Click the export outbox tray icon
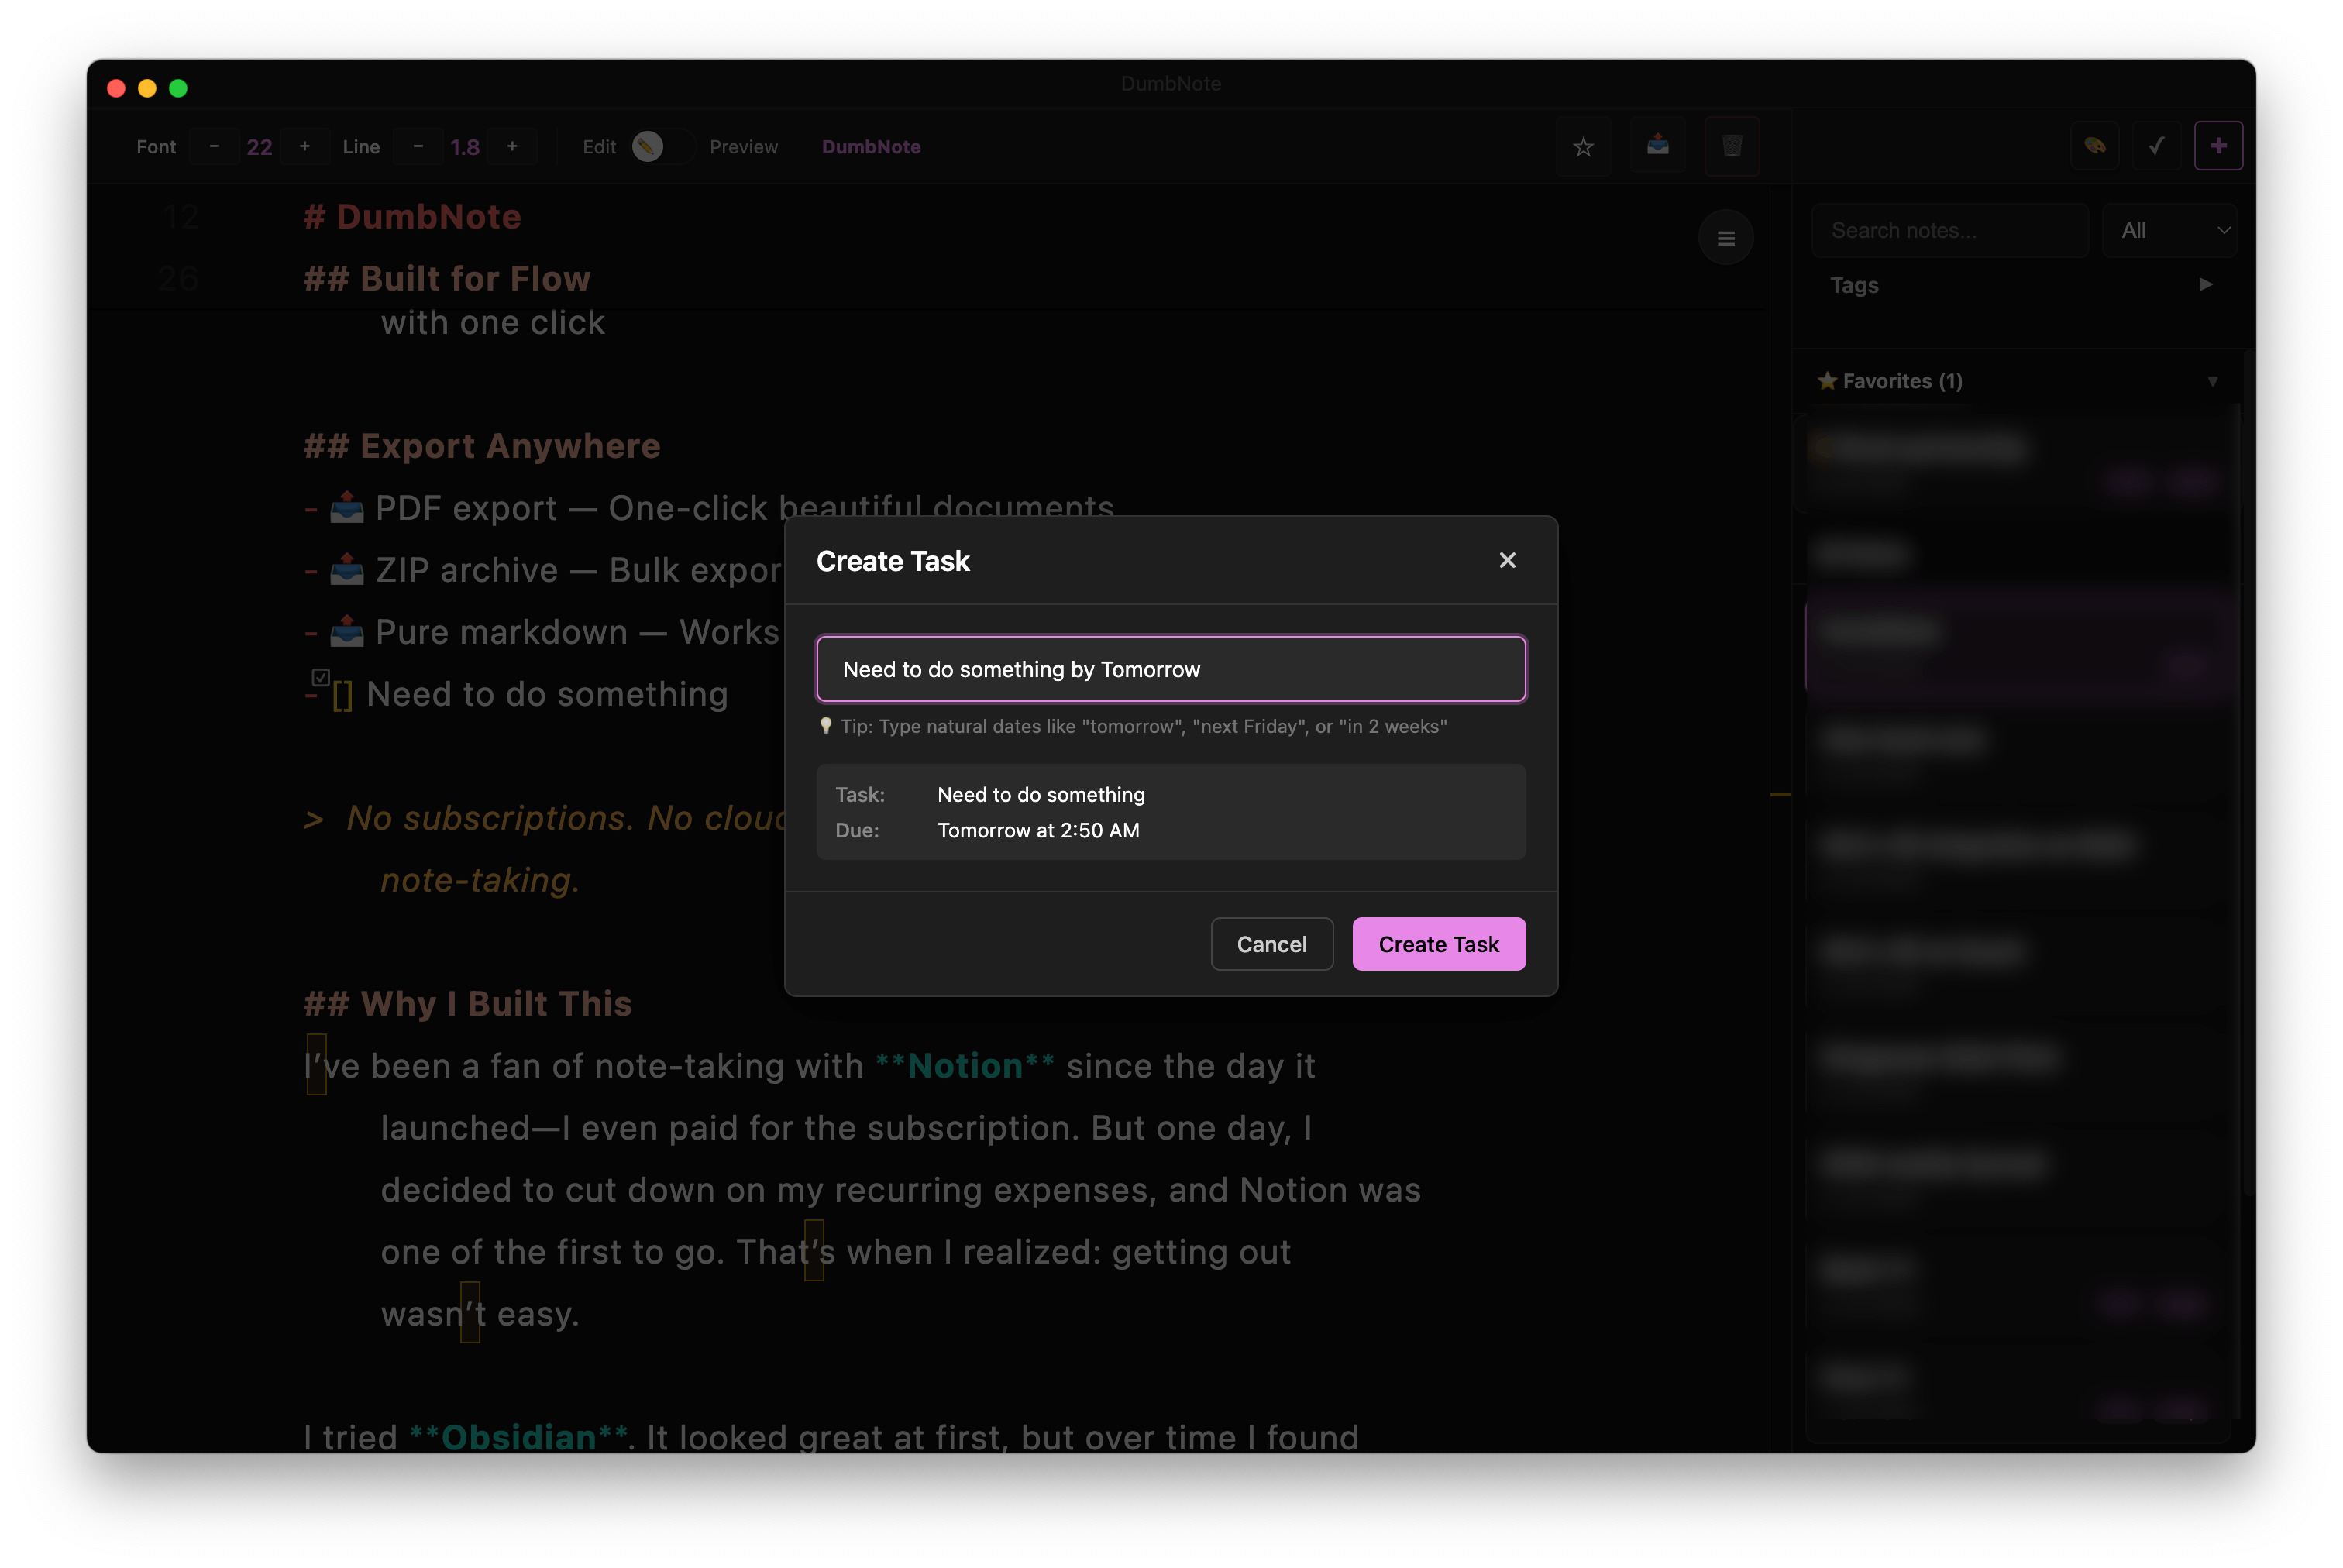 [x=1657, y=147]
